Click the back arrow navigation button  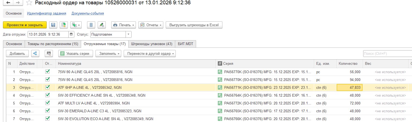[8, 3]
